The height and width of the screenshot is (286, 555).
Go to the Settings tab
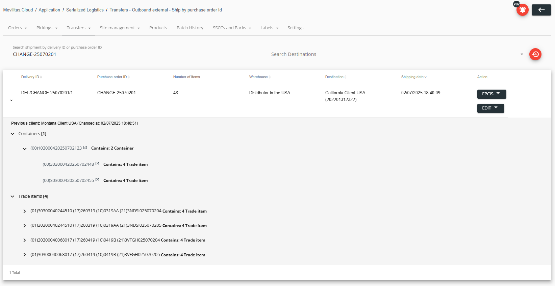(x=295, y=28)
